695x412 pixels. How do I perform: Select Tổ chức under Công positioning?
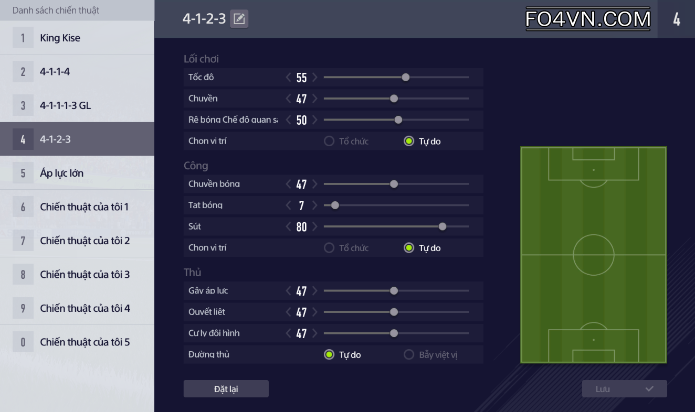(330, 248)
